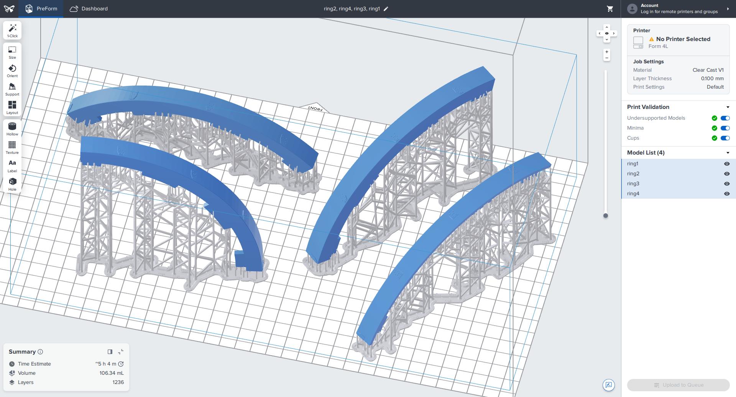This screenshot has height=397, width=736.
Task: Hide ring3 with its eye icon
Action: (x=727, y=184)
